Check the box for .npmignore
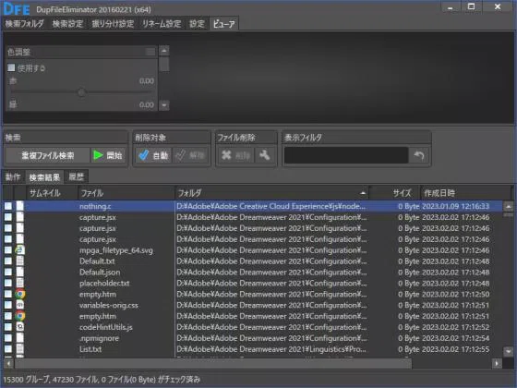 (8, 338)
